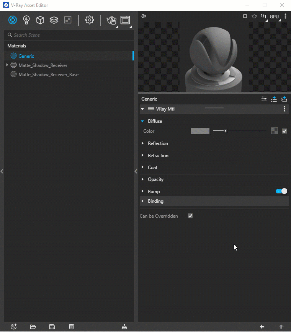Expand the Bump section

[x=143, y=191]
